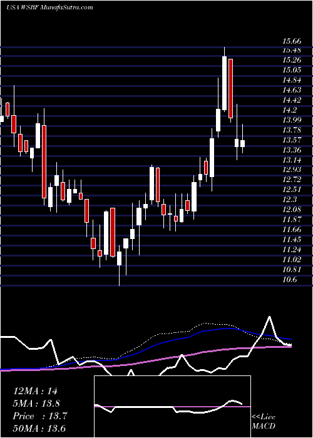Click the 14.84 price axis label
The width and height of the screenshot is (313, 438).
coord(292,80)
